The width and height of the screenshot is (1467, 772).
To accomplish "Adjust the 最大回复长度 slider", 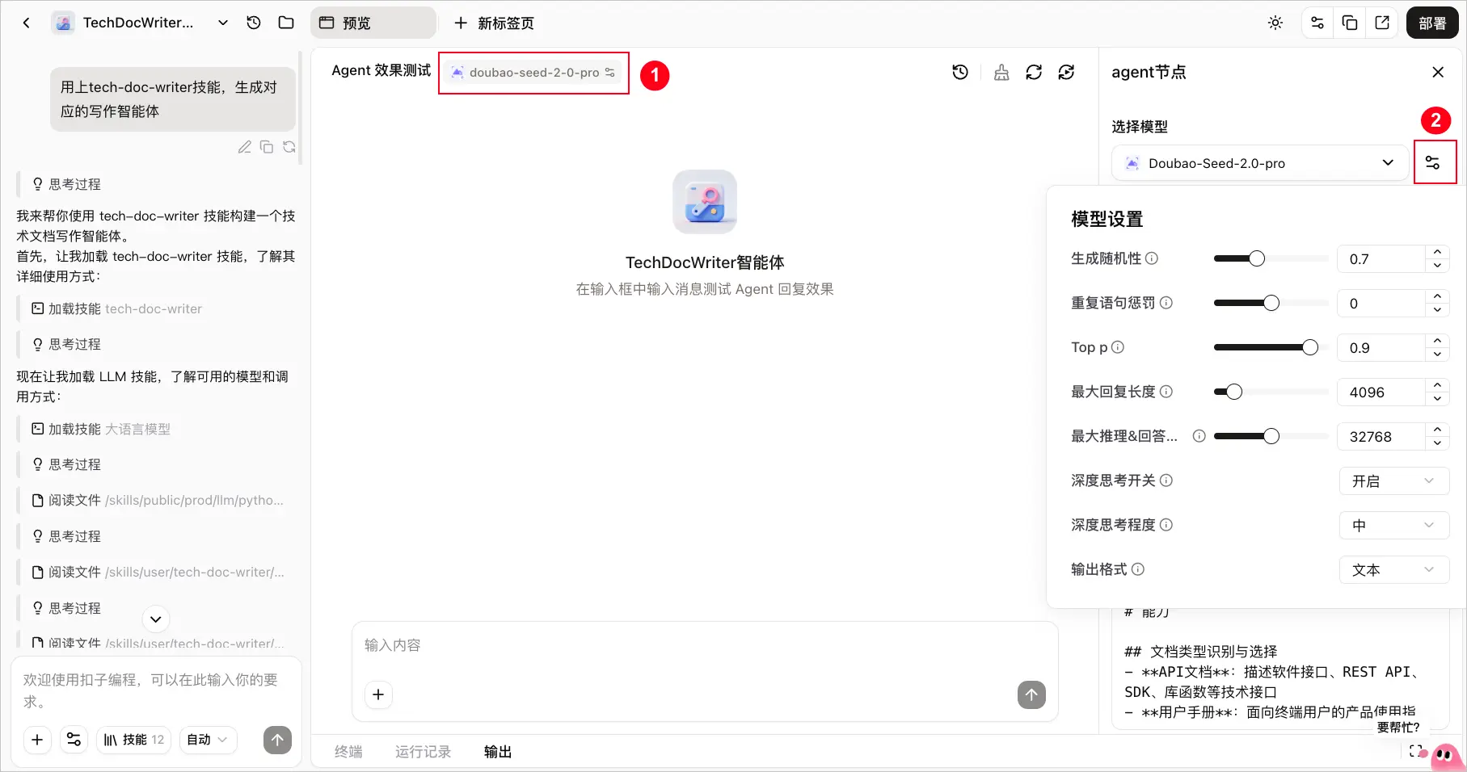I will tap(1271, 392).
